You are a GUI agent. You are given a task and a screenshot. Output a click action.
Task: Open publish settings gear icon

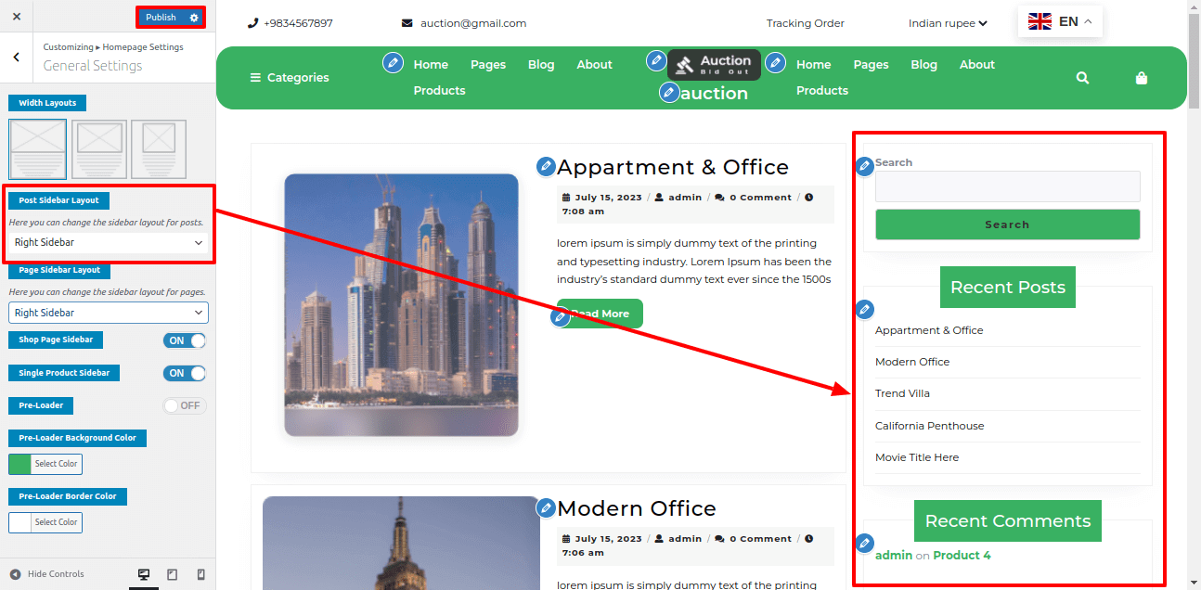click(193, 18)
